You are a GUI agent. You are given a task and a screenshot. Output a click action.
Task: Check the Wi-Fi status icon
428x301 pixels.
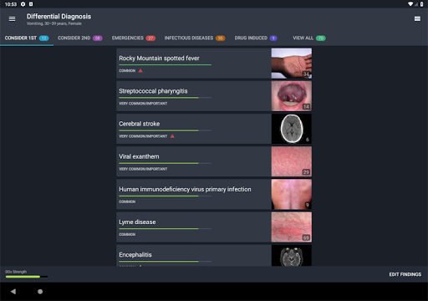click(410, 4)
